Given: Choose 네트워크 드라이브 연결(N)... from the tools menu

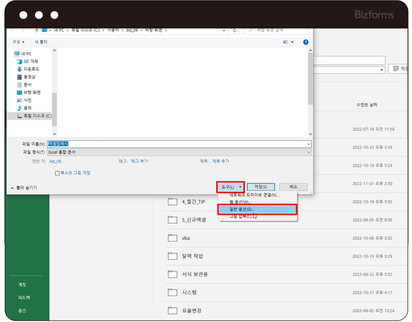Looking at the screenshot, I should click(254, 195).
